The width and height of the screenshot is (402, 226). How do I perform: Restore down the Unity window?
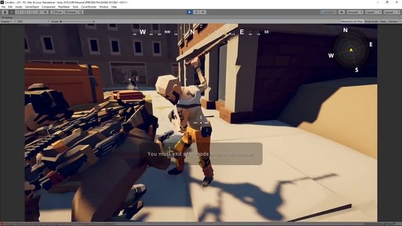click(x=387, y=3)
